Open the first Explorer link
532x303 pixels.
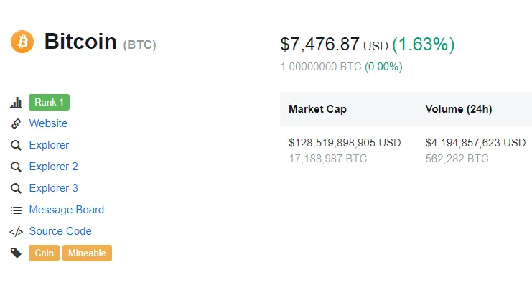49,145
